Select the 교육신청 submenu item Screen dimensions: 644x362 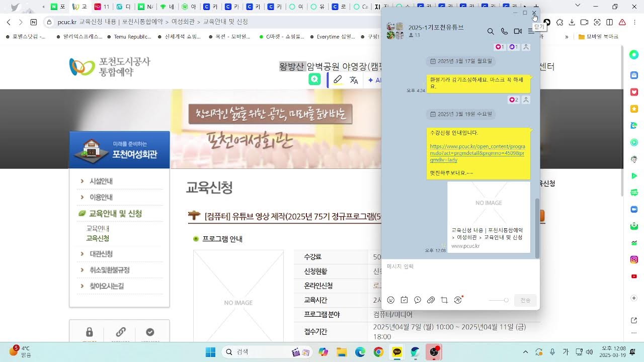tap(98, 238)
